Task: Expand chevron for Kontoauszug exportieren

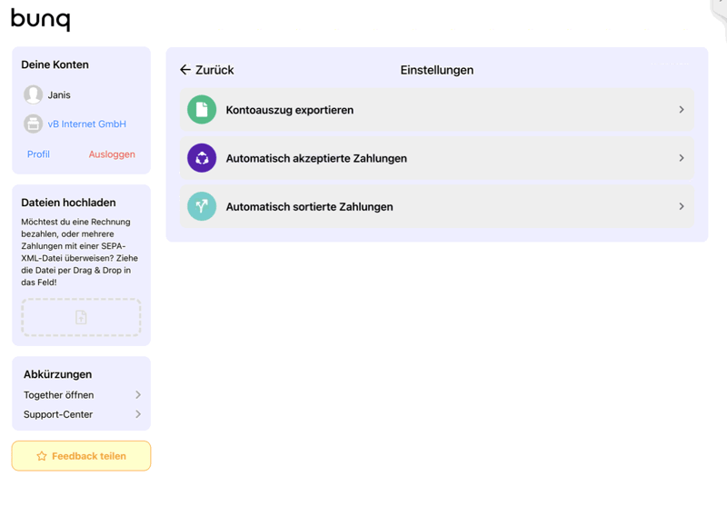Action: tap(682, 110)
